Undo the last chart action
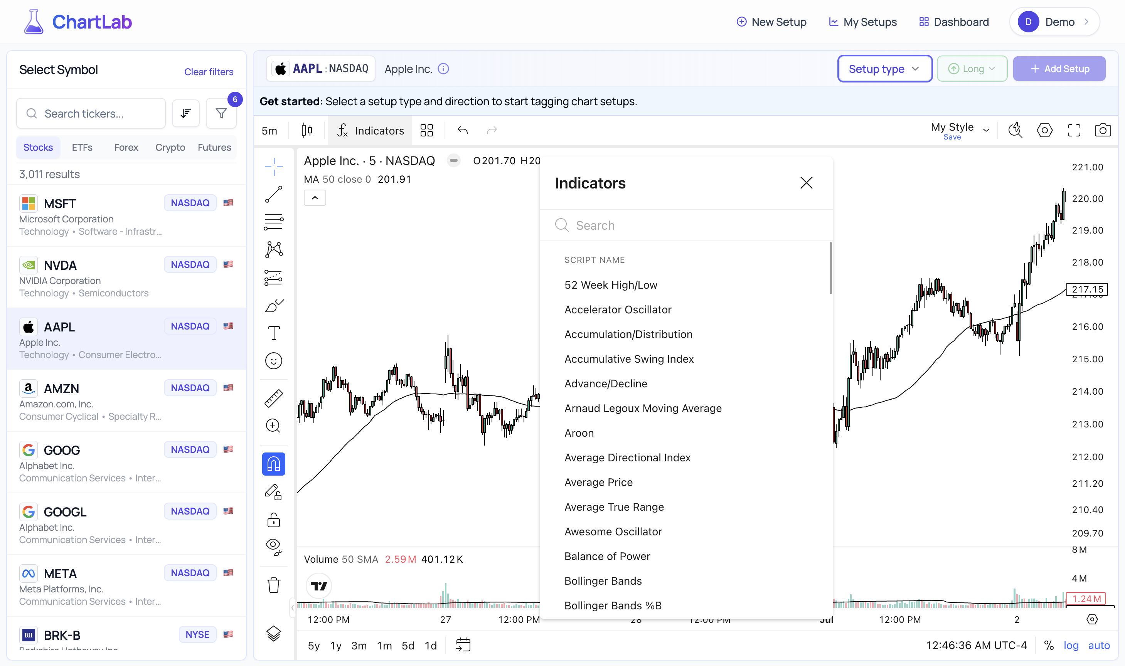This screenshot has height=666, width=1125. 462,130
